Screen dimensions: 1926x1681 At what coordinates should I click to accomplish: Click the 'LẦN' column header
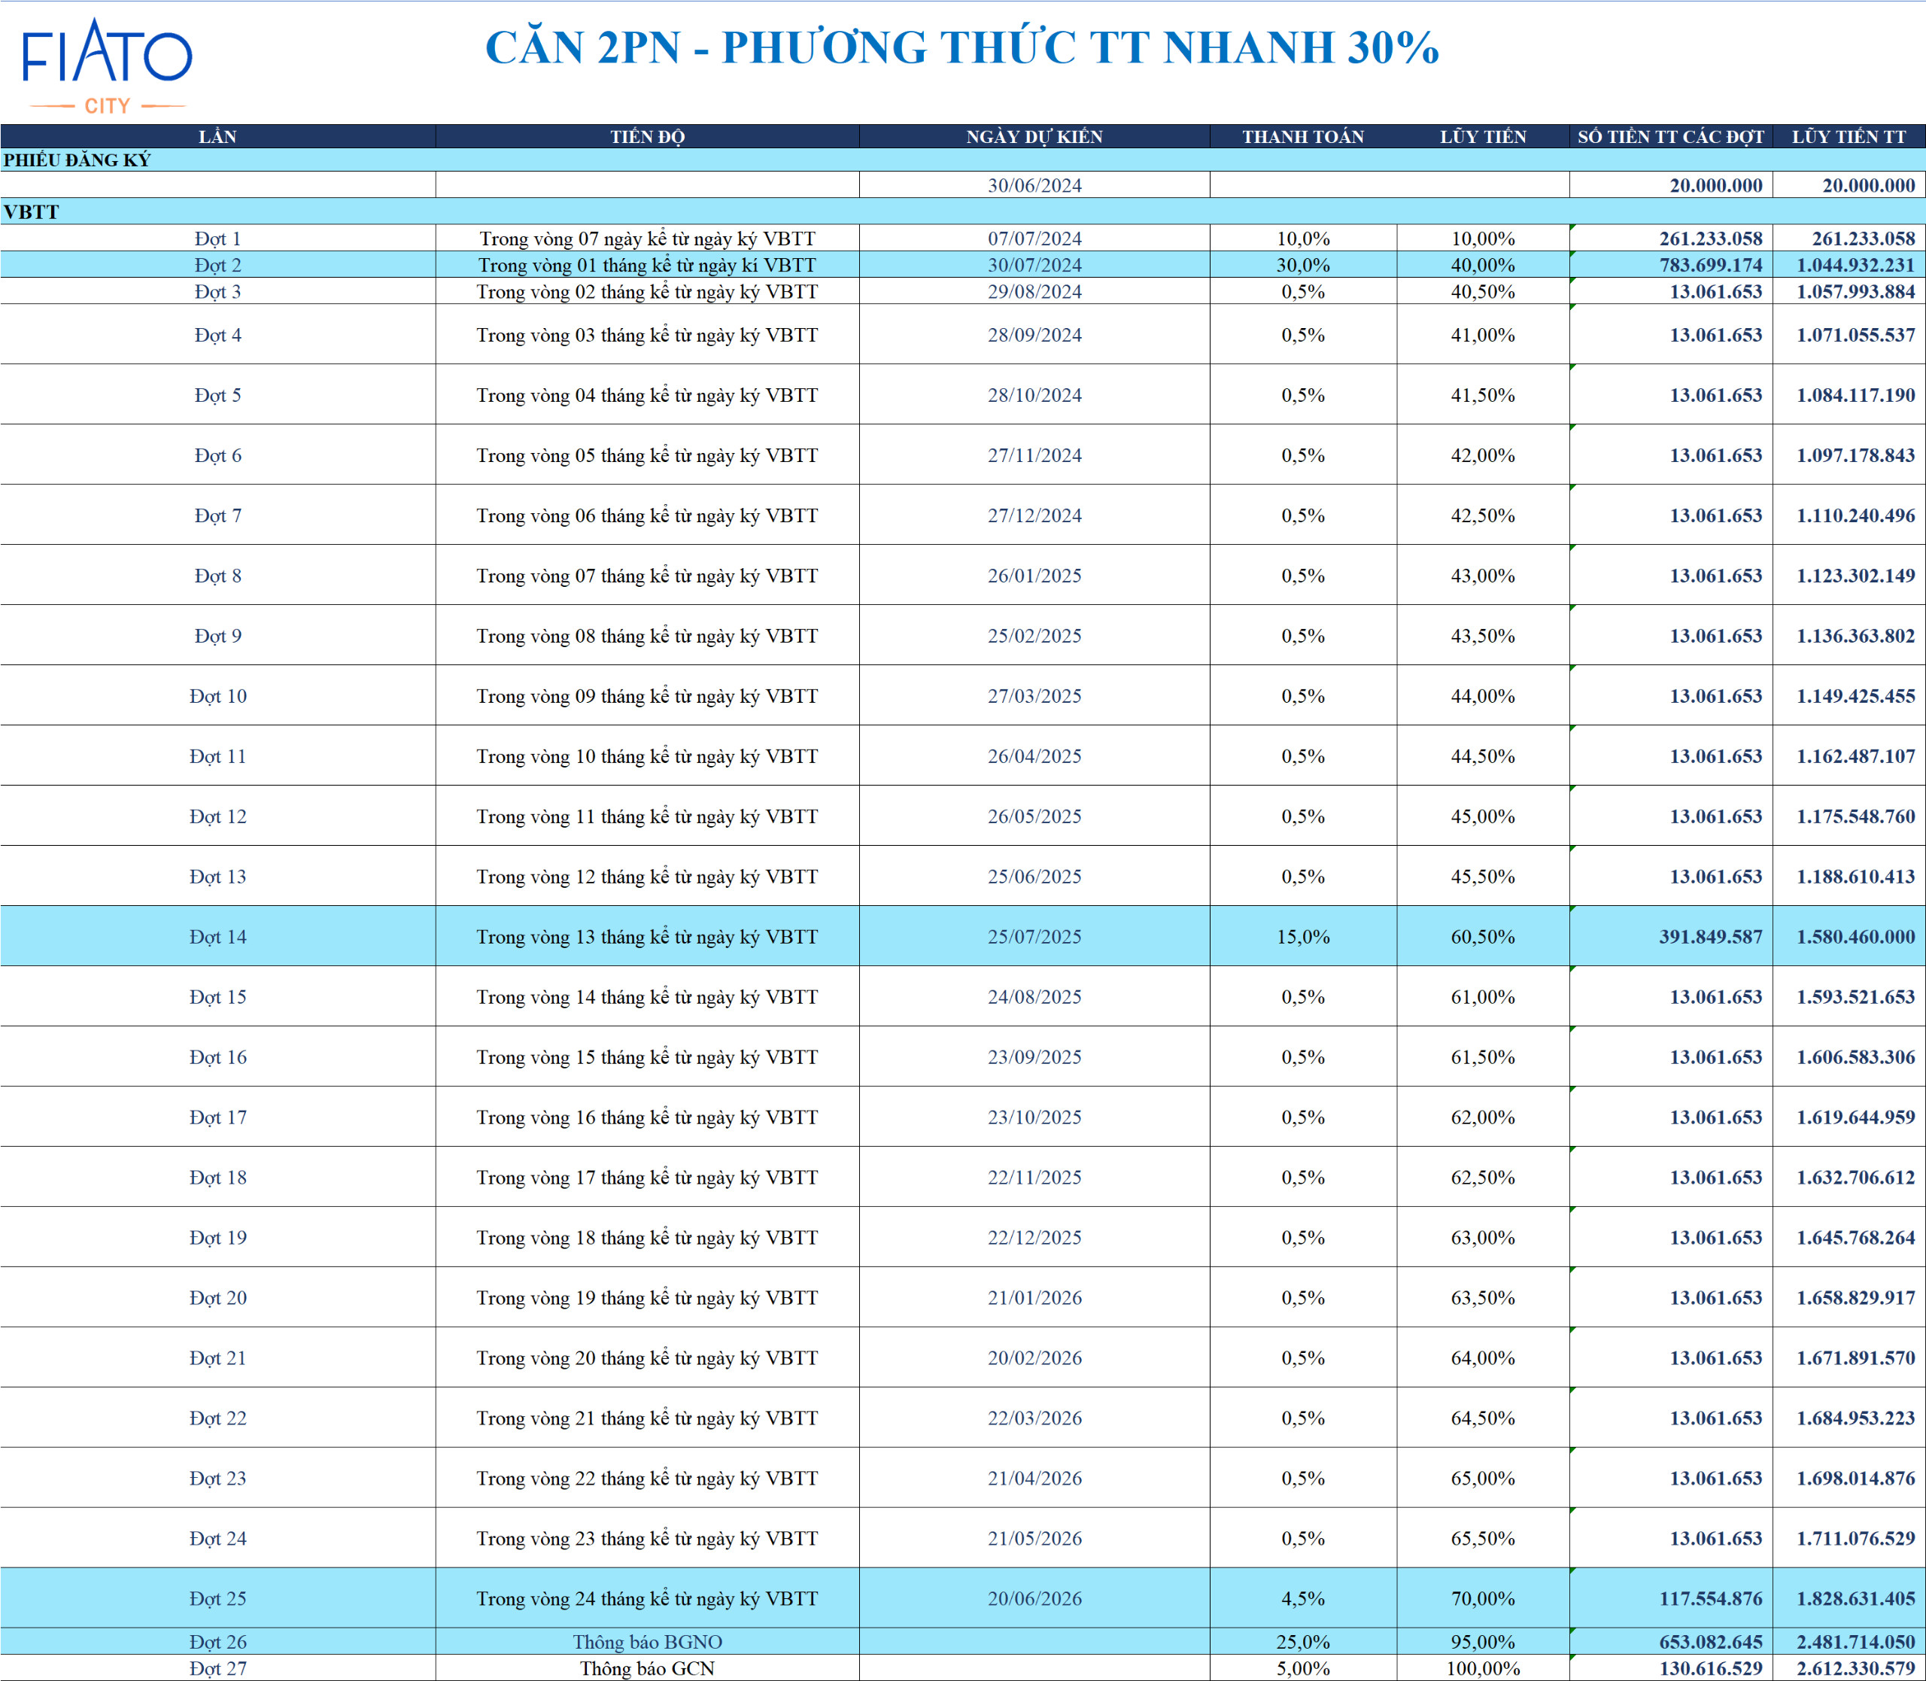tap(217, 137)
